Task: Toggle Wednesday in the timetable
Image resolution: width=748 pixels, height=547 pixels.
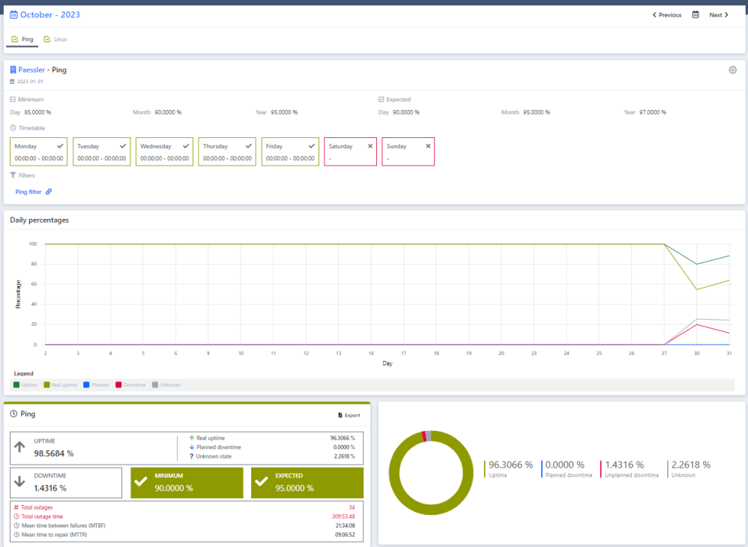Action: (165, 151)
